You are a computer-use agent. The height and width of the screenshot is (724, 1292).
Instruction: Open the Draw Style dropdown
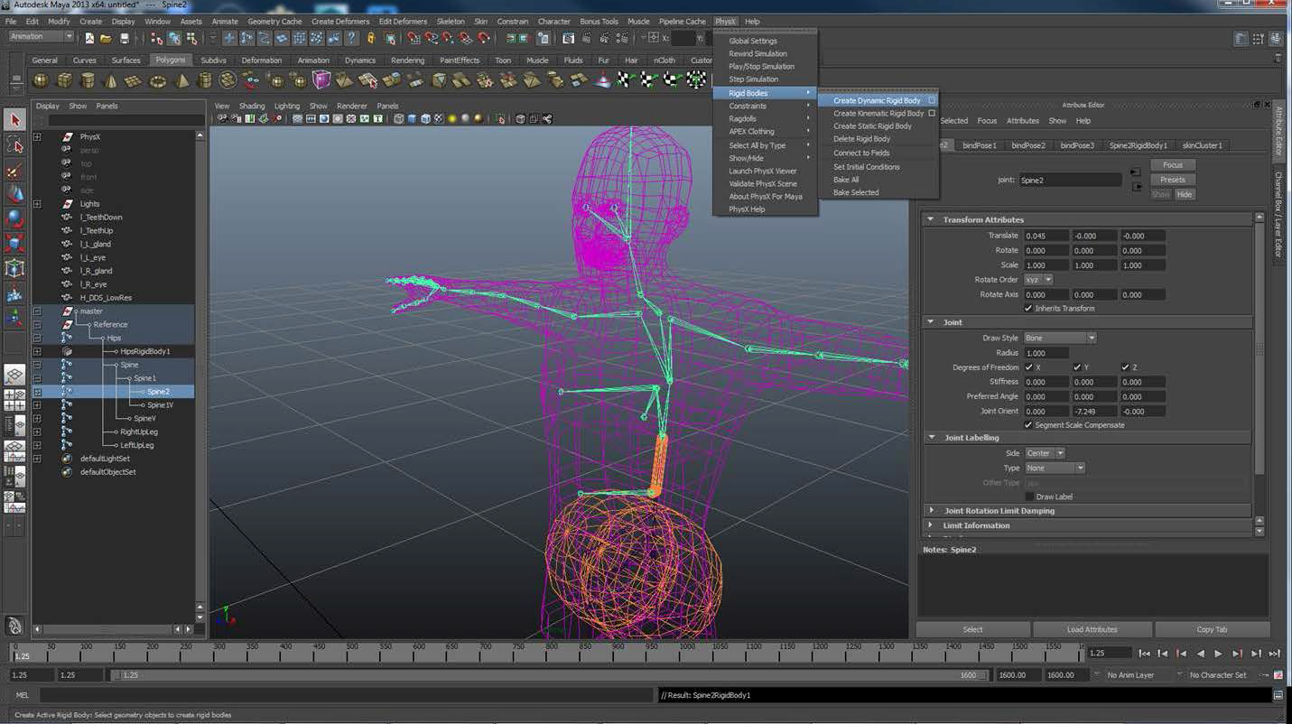tap(1059, 339)
